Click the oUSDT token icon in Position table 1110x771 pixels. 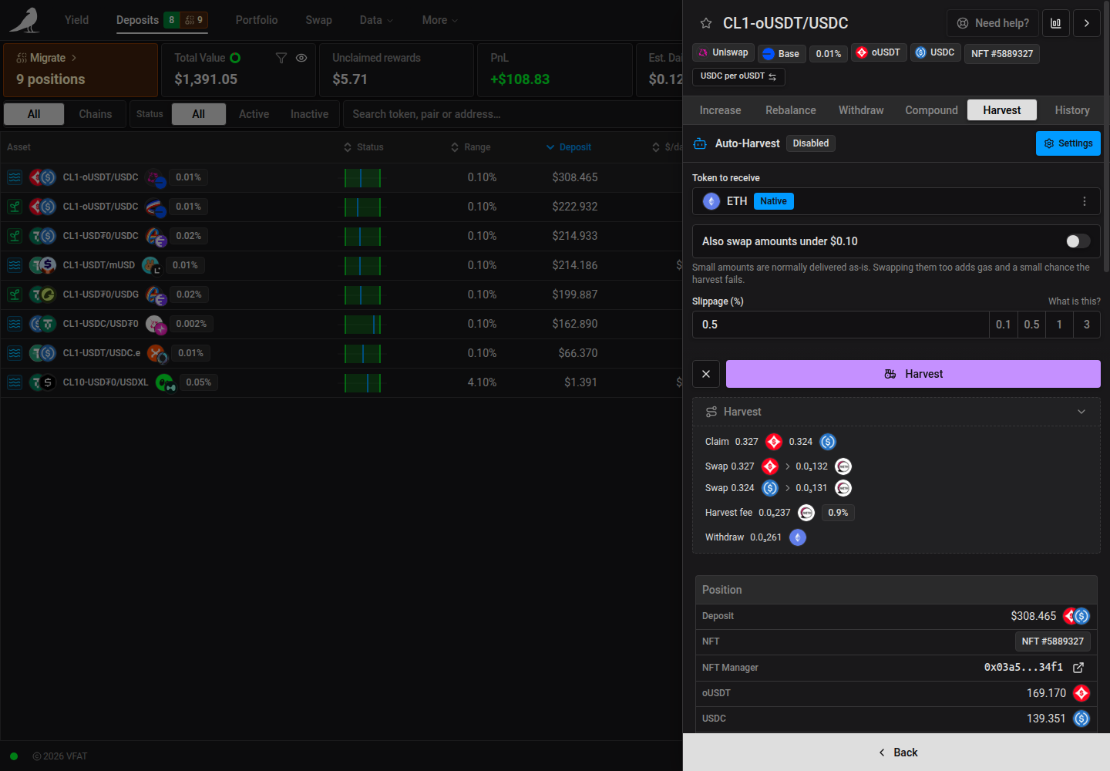pyautogui.click(x=1081, y=693)
